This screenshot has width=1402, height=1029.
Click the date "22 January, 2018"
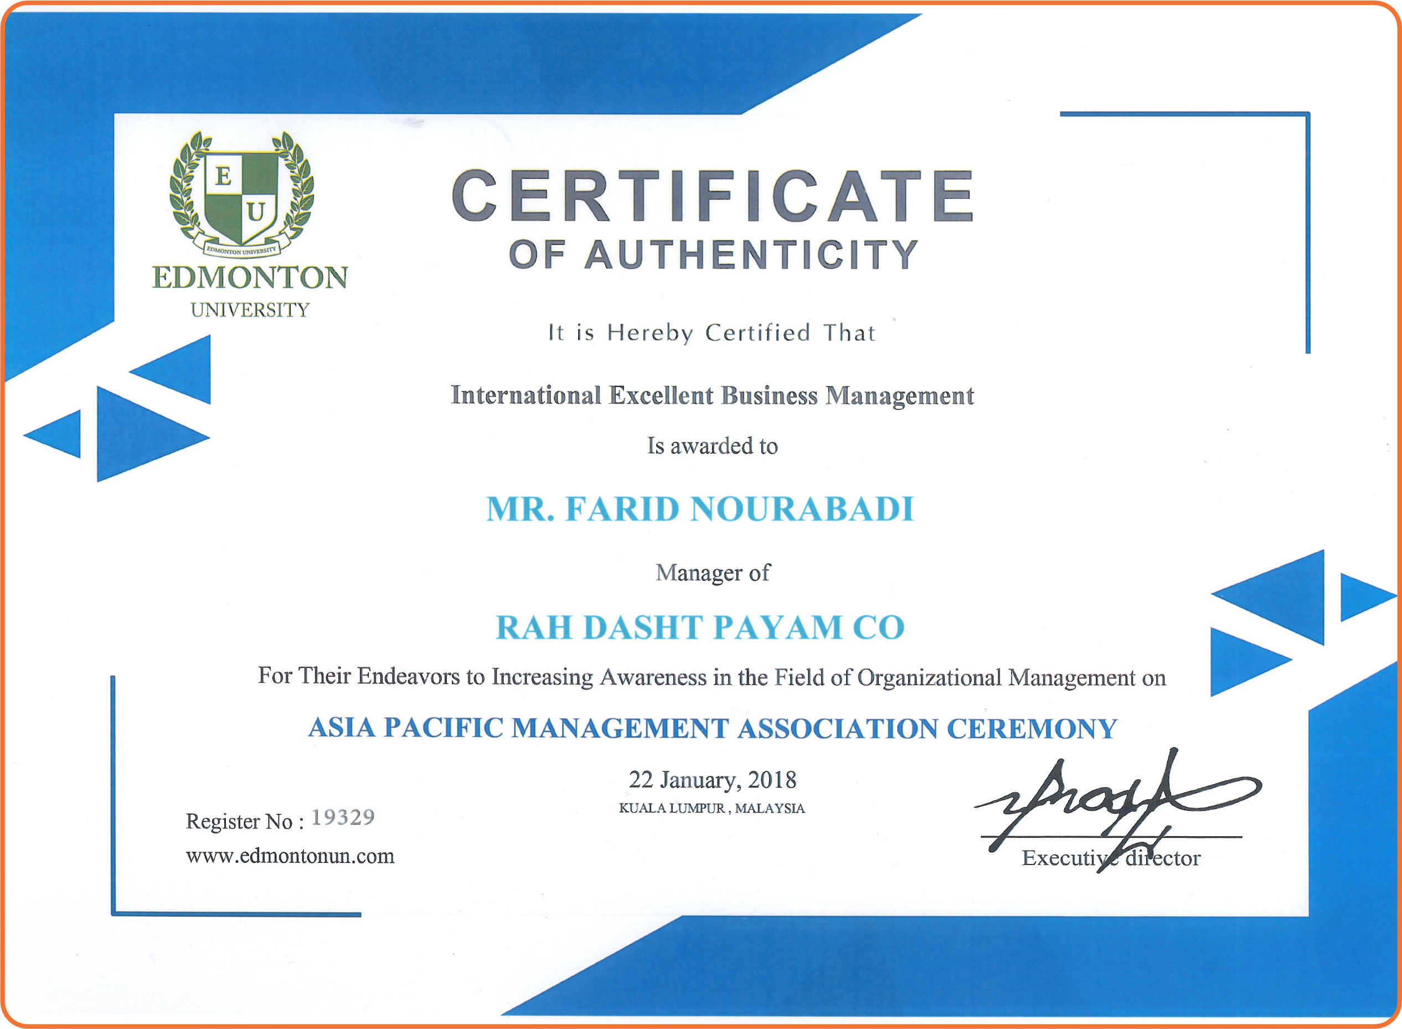(x=713, y=780)
